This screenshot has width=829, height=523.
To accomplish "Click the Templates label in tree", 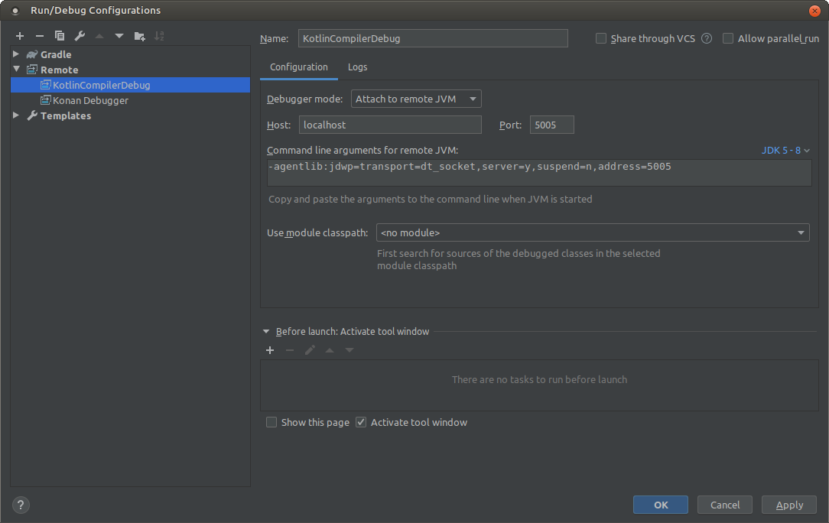I will 66,115.
